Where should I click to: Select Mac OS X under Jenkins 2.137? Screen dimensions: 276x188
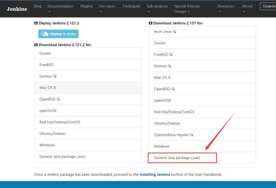pos(203,77)
